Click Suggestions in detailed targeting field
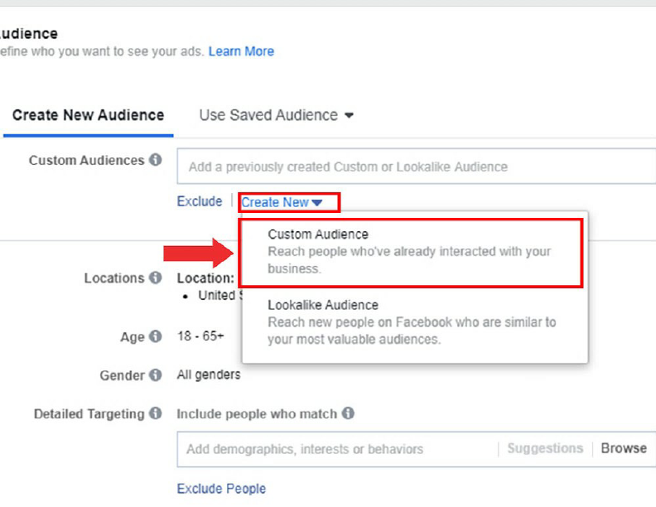The width and height of the screenshot is (656, 507). point(545,448)
